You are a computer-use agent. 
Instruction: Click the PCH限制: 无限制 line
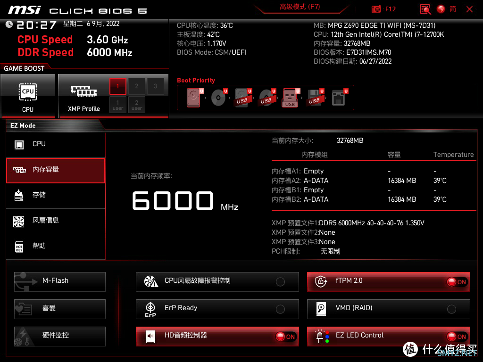pos(306,252)
